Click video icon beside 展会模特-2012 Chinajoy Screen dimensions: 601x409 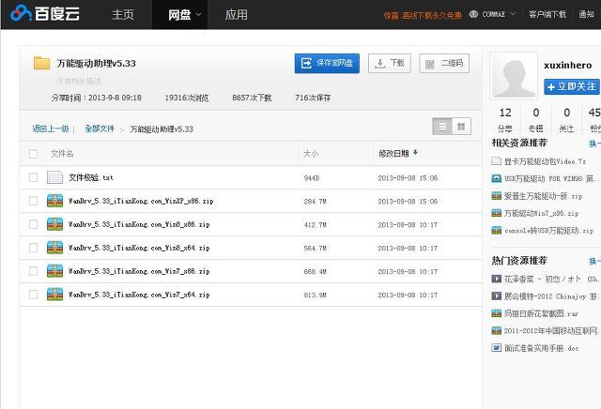pyautogui.click(x=497, y=296)
